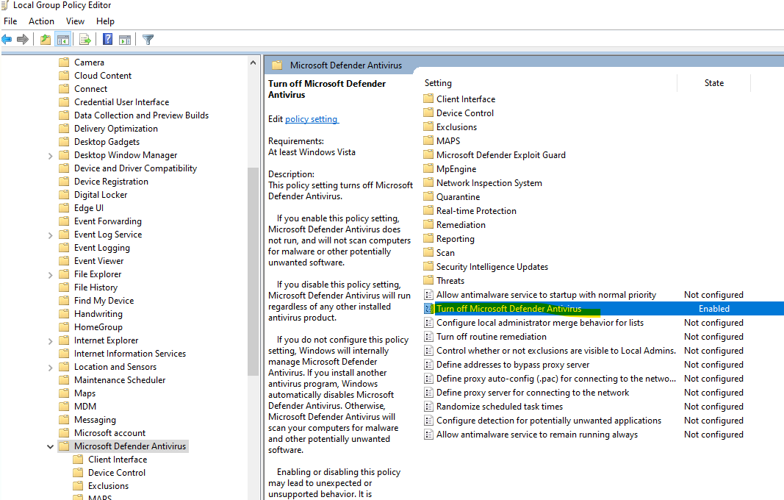Select Data Collection and Preview Builds folder

tap(142, 115)
